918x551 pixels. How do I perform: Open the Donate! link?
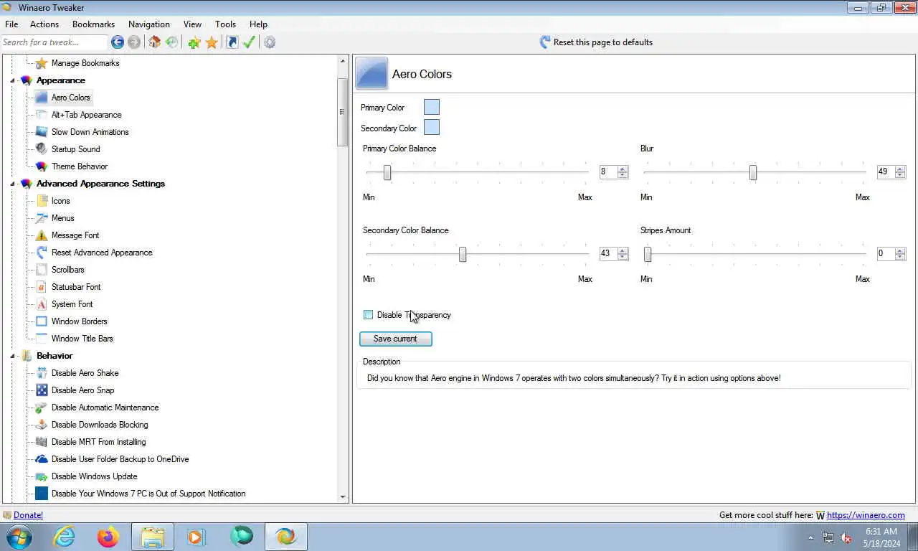point(28,515)
